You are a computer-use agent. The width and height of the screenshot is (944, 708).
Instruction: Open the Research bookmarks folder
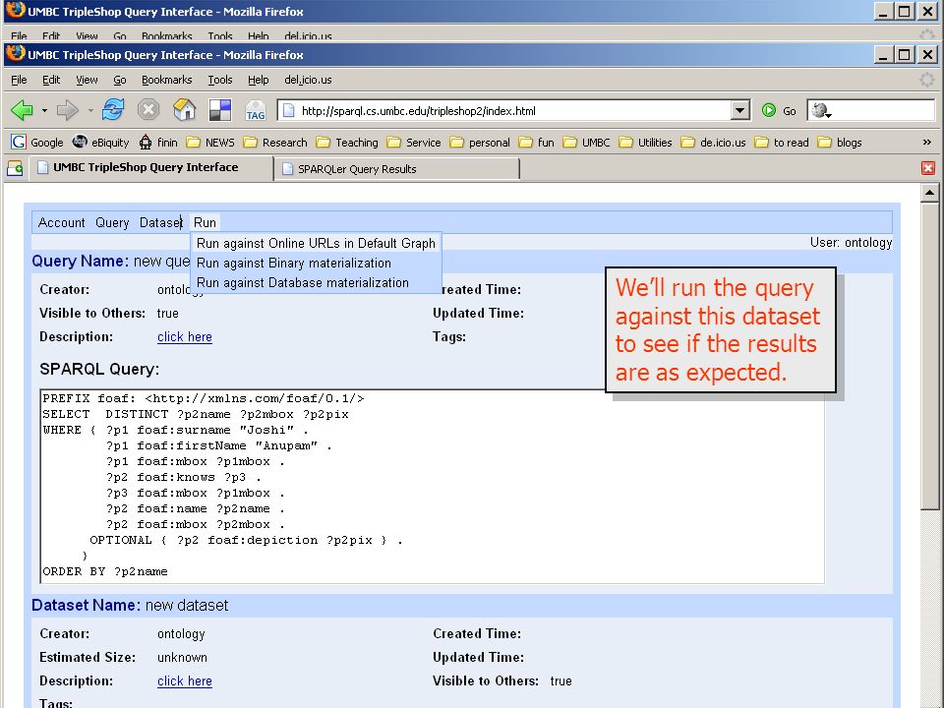(275, 142)
